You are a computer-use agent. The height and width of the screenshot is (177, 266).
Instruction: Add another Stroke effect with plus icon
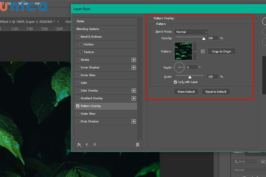[133, 59]
